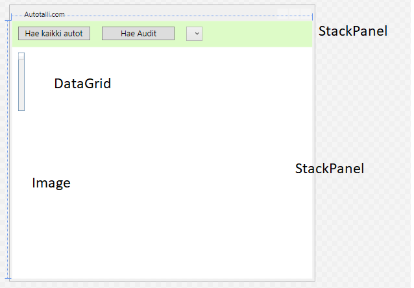This screenshot has width=414, height=288.
Task: Select the Image text label
Action: pos(51,184)
